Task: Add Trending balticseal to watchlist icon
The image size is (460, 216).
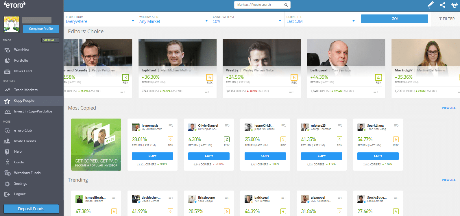Action: click(284, 197)
